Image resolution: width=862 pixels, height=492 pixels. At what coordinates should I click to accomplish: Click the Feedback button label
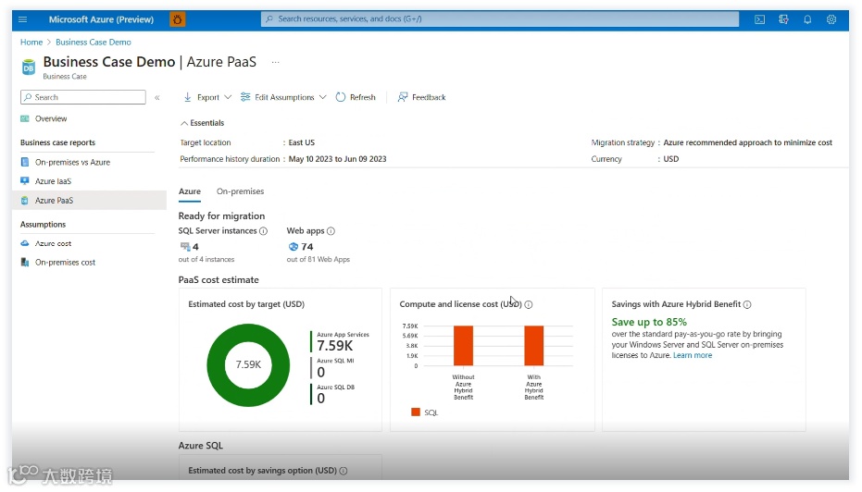(429, 97)
